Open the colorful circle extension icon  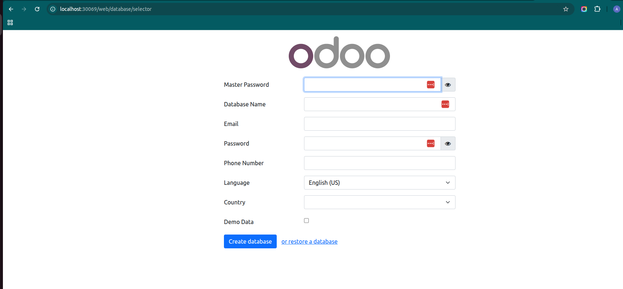point(584,9)
